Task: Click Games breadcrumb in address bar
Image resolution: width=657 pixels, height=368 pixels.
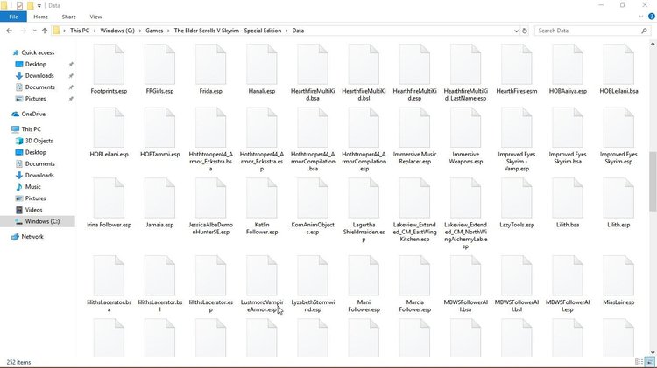Action: 154,31
